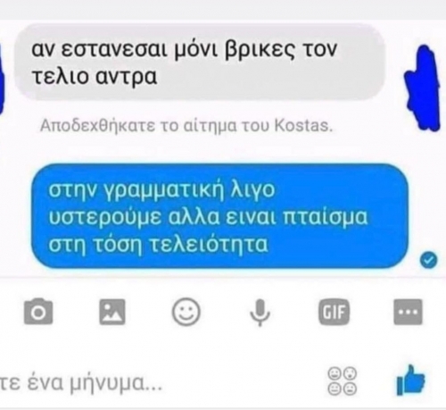
Task: Tap the word "γραμματική" in blue bubble
Action: (164, 190)
